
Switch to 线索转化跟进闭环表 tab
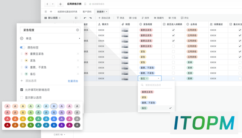click(67, 12)
